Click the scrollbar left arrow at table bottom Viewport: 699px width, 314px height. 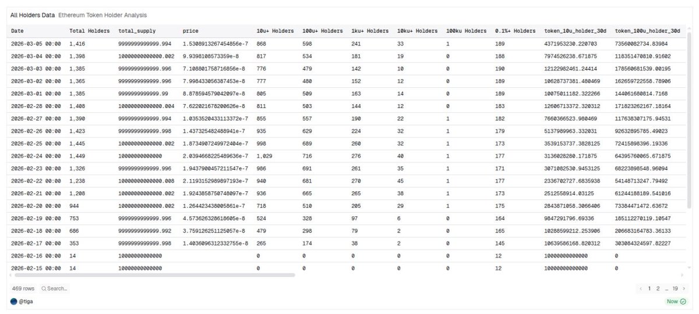point(11,275)
